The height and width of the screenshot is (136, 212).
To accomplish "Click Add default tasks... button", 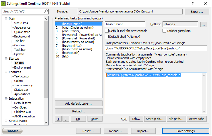I will point(79,104).
